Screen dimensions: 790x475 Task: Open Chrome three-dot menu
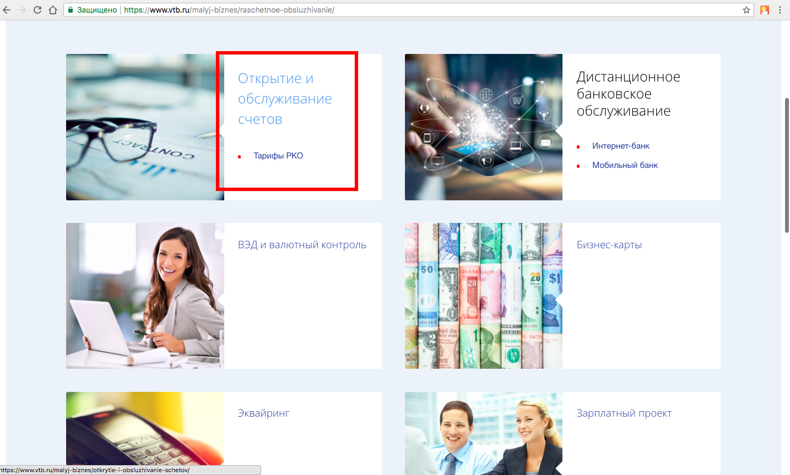[x=780, y=10]
